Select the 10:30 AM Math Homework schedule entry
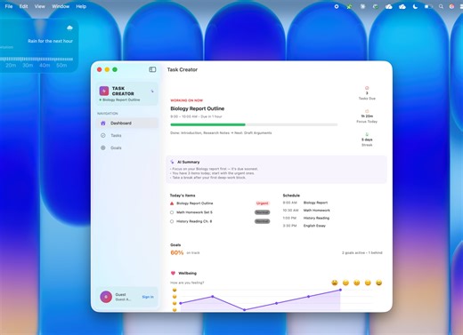The image size is (463, 335). tap(306, 211)
